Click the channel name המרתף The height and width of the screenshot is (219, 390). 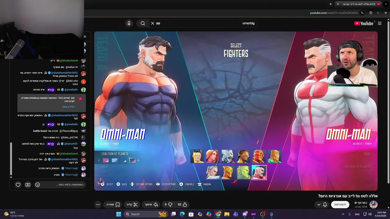pyautogui.click(x=363, y=203)
